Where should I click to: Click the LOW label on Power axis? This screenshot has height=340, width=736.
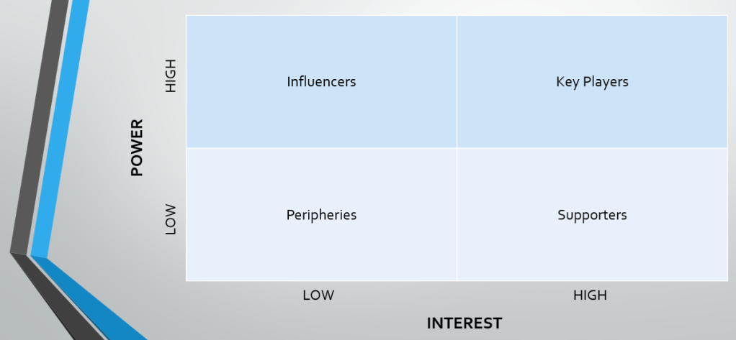pyautogui.click(x=171, y=219)
